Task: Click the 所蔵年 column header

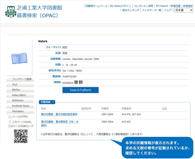Action: (105, 108)
